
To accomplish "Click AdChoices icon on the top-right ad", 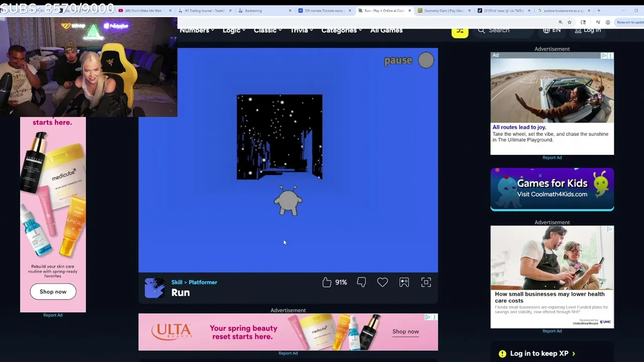I will [x=604, y=55].
